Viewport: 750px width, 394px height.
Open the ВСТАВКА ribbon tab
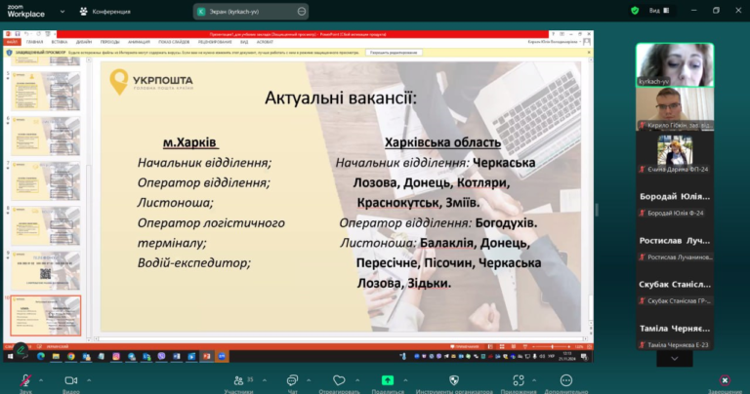60,42
